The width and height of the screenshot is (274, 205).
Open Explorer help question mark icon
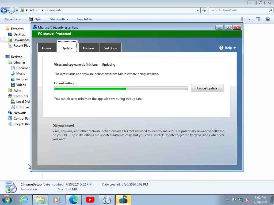(x=268, y=19)
